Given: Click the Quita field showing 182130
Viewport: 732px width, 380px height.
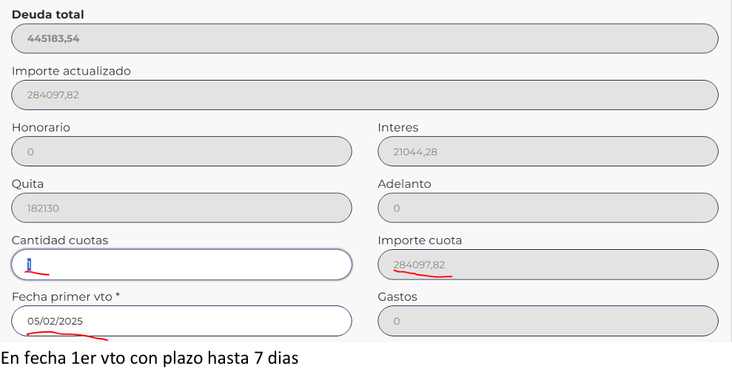Looking at the screenshot, I should 181,208.
